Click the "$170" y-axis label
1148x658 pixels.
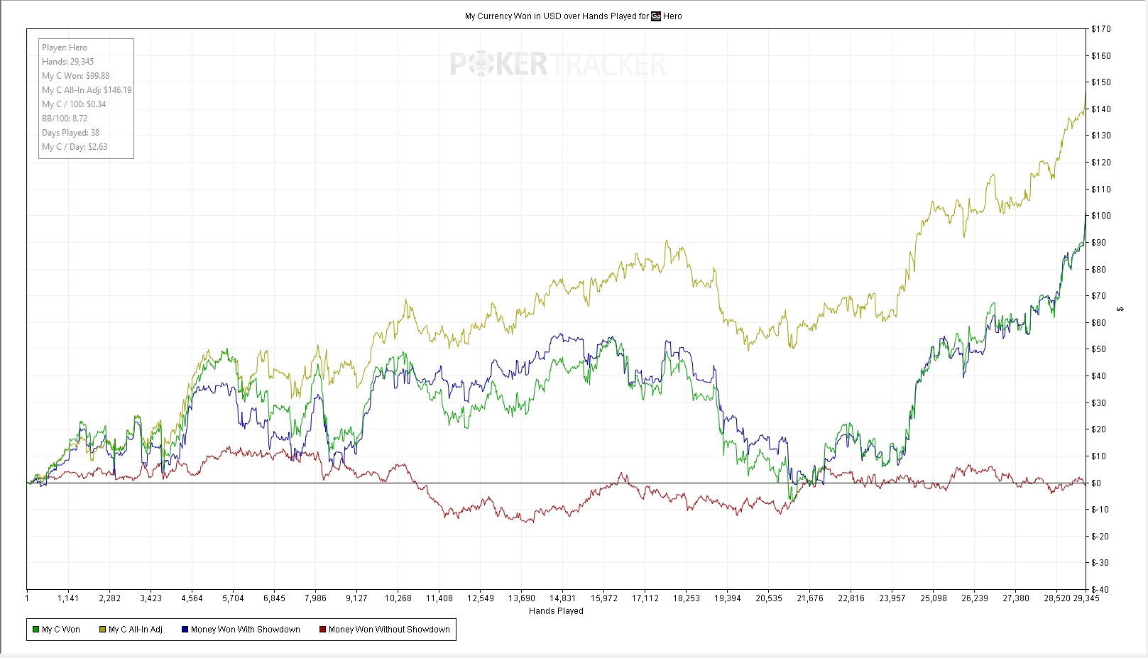click(x=1101, y=29)
